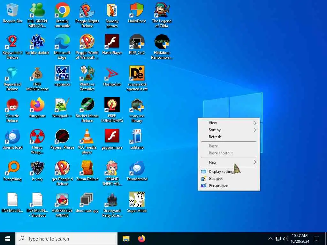Select the get Peggle d Deluxe icon

(62, 173)
